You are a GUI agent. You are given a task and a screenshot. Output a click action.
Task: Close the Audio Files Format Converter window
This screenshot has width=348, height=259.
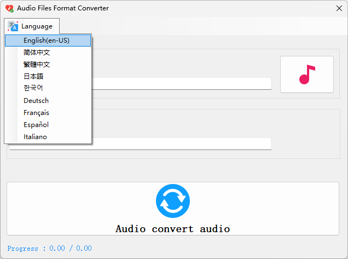339,8
